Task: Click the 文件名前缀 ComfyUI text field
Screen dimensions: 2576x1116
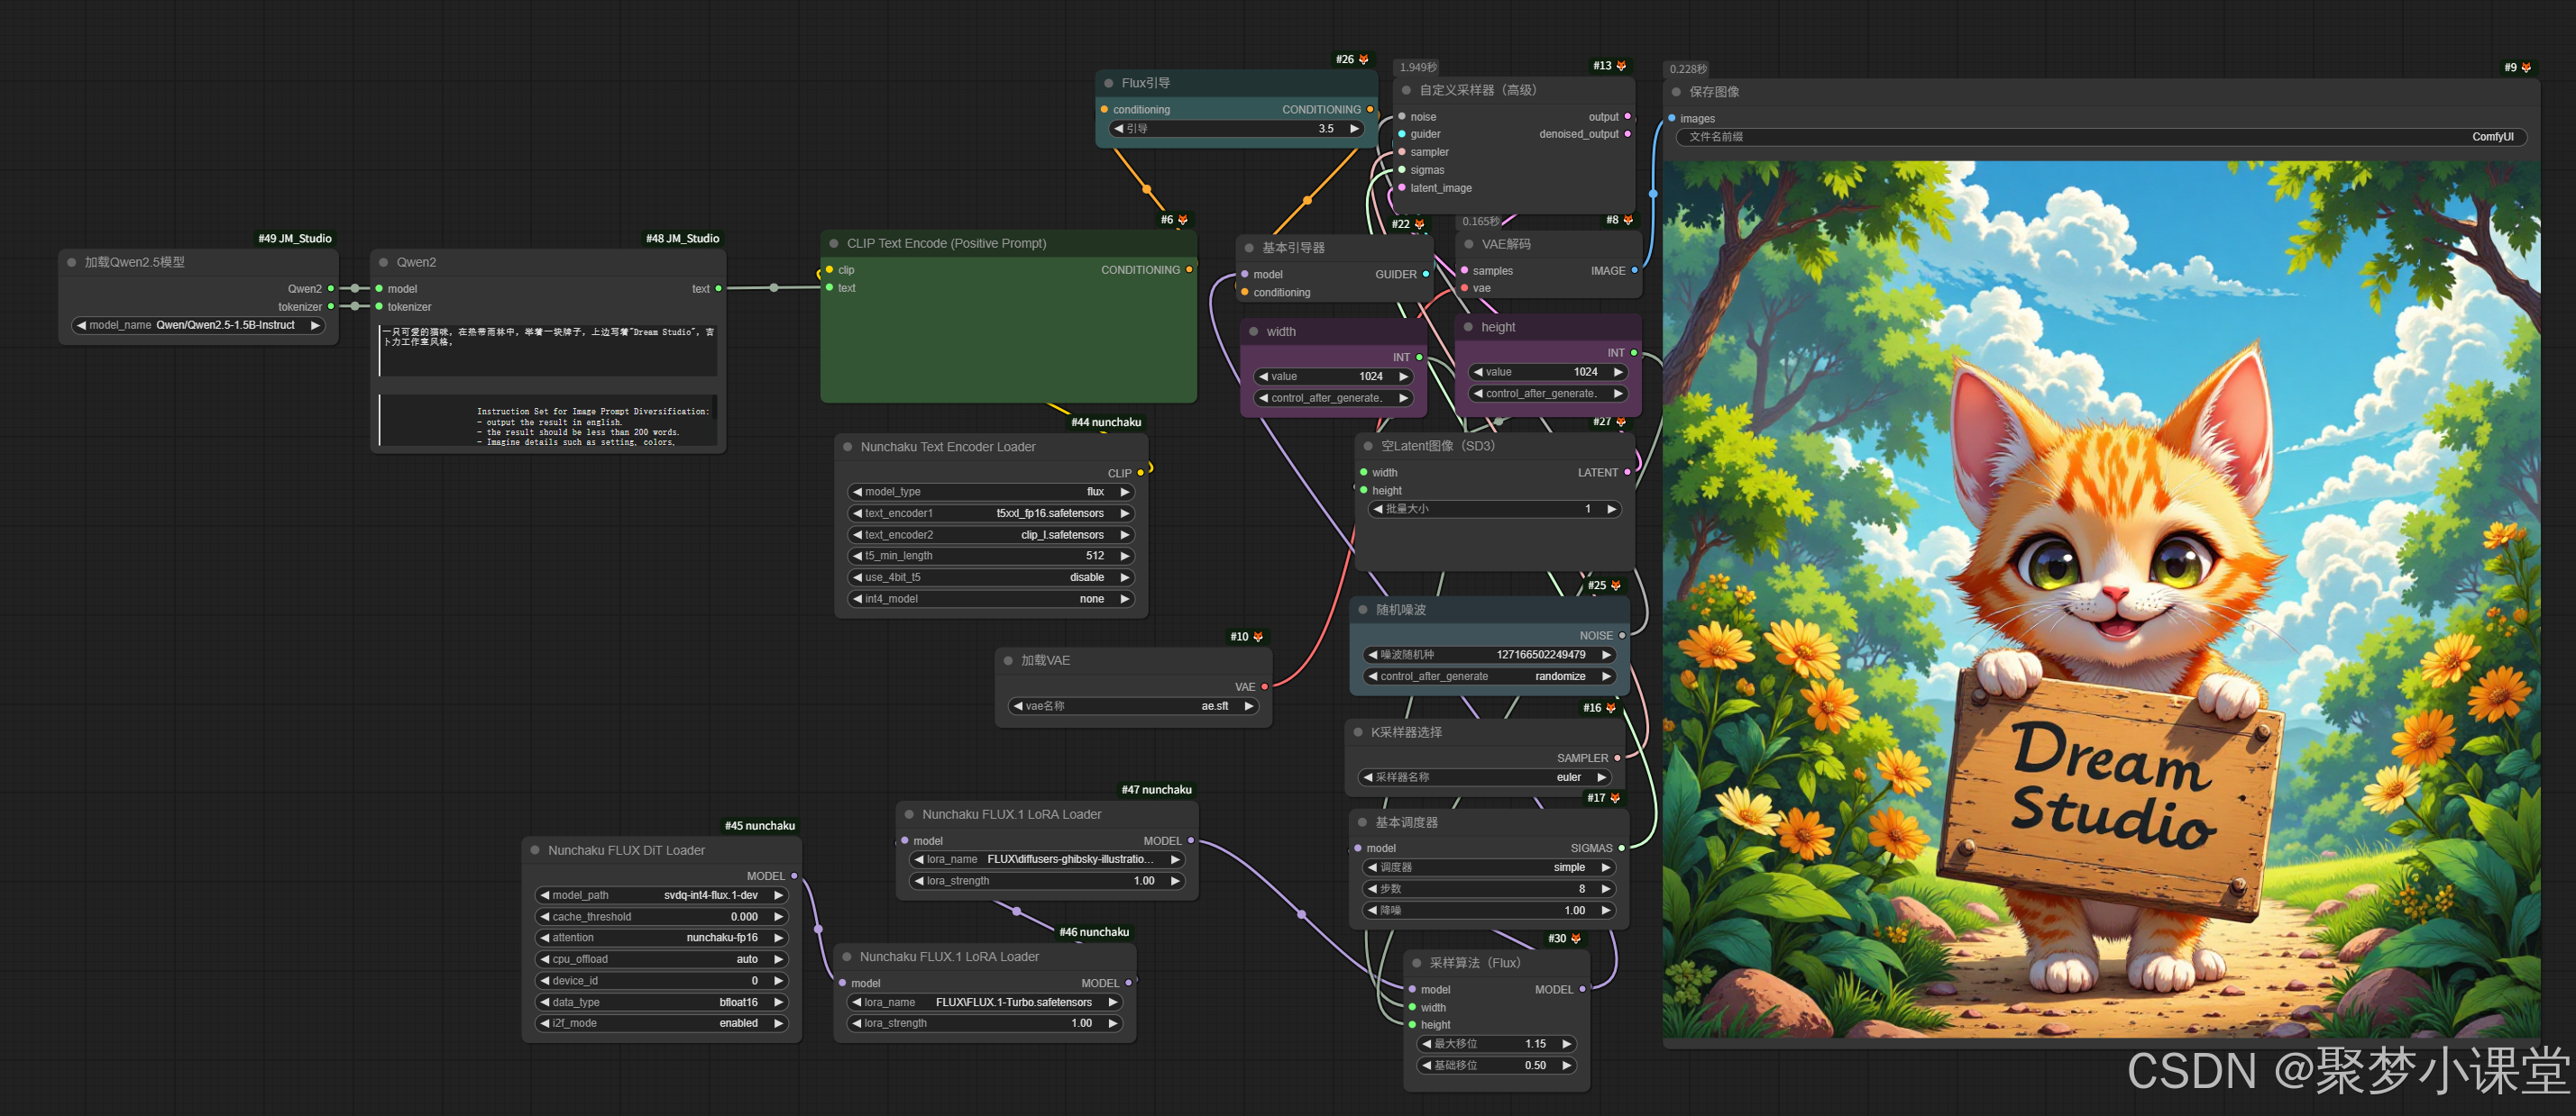Action: tap(2100, 137)
